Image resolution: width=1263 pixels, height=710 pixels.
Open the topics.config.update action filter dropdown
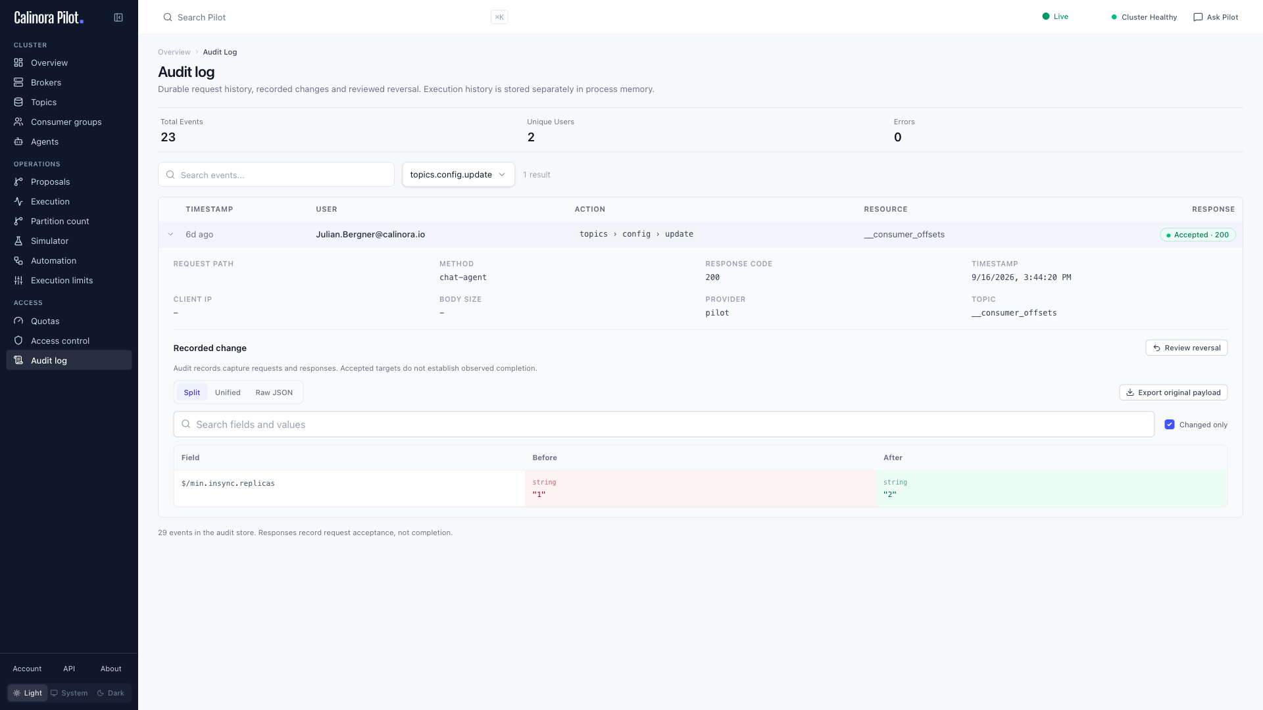(x=458, y=175)
